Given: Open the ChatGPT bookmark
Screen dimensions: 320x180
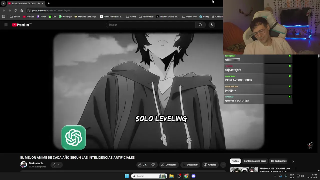Looking at the screenshot, I should click(x=217, y=17).
